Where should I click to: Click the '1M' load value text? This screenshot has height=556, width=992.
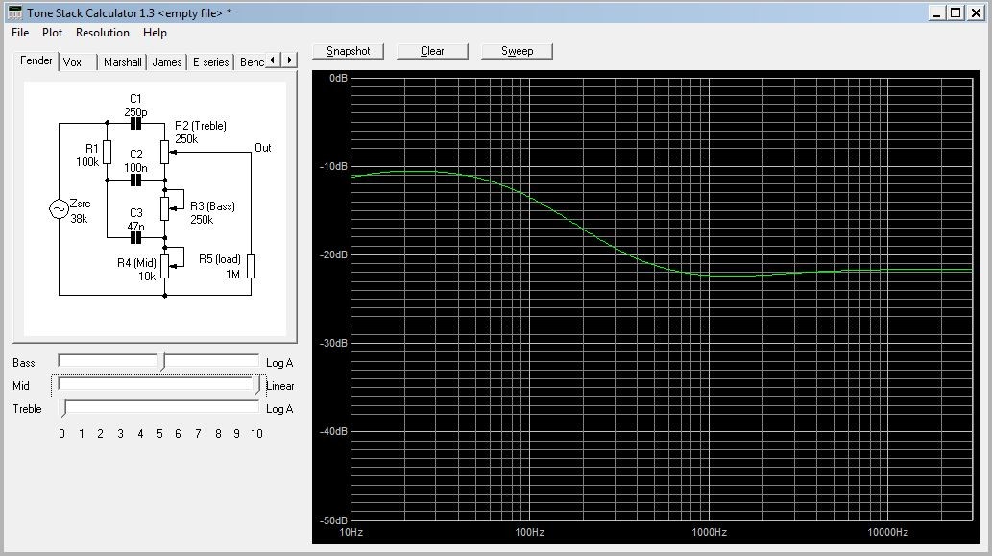(232, 275)
